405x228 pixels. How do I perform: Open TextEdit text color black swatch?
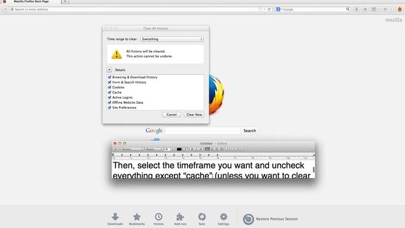tap(179, 149)
